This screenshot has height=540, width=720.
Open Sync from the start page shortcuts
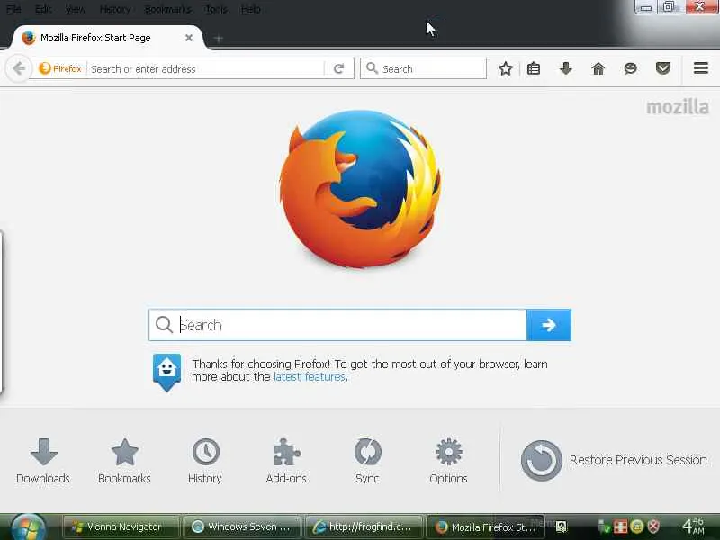[367, 461]
